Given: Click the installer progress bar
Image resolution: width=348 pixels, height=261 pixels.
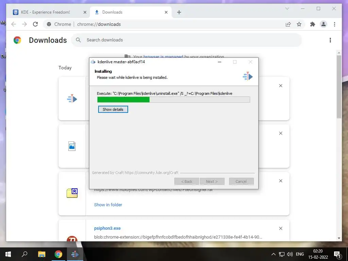Looking at the screenshot, I should (x=174, y=100).
